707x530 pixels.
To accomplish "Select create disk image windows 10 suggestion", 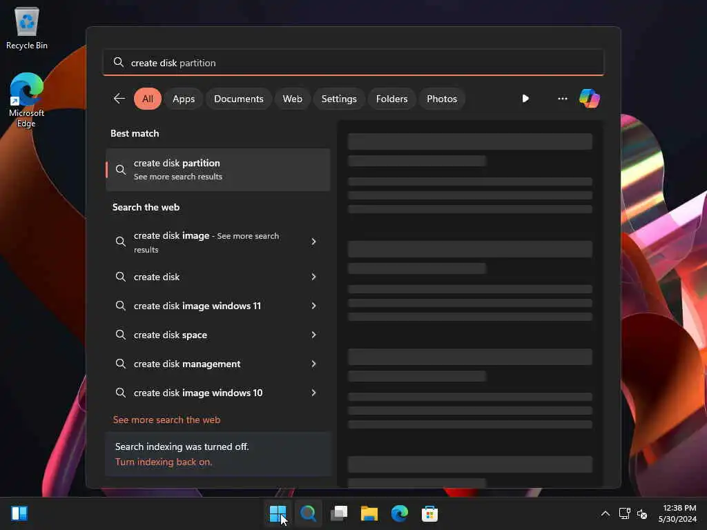I will 217,393.
